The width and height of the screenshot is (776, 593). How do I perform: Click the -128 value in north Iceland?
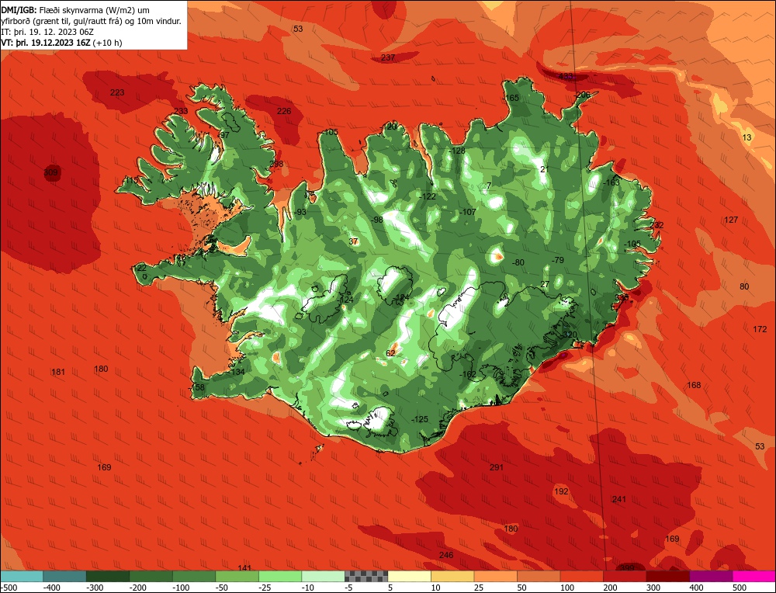tap(457, 151)
